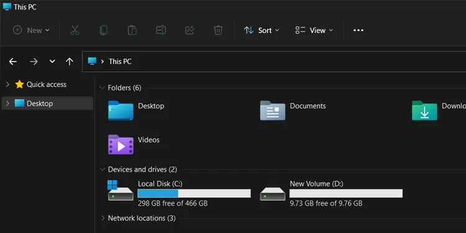Open the View dropdown menu

tap(314, 30)
